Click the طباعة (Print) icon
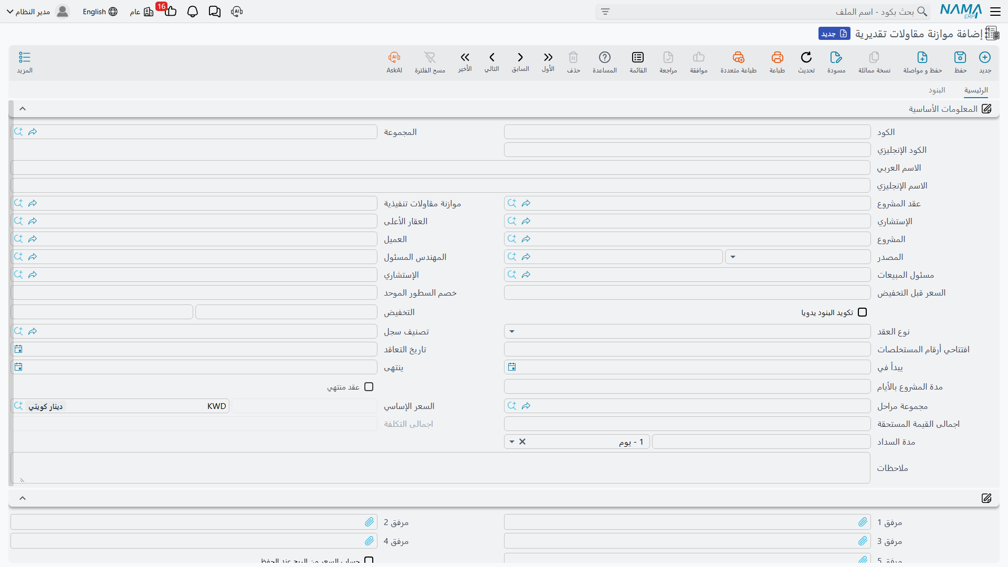Viewport: 1008px width, 567px height. coord(777,57)
